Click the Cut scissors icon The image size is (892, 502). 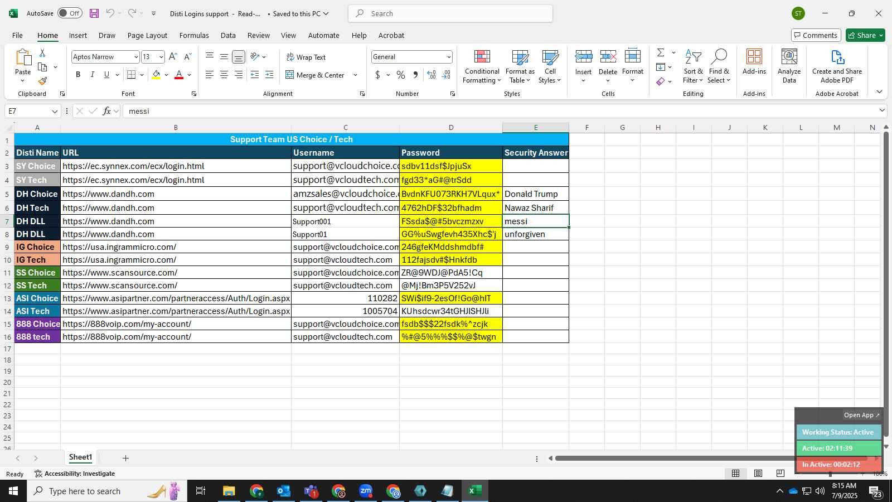click(42, 53)
